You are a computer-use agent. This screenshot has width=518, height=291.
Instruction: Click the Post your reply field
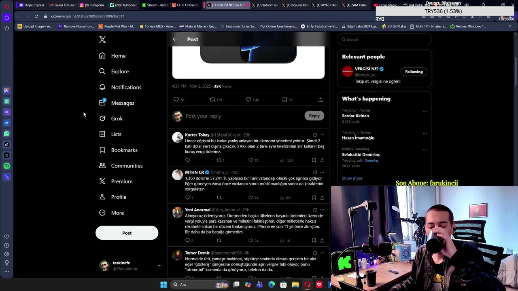[243, 116]
